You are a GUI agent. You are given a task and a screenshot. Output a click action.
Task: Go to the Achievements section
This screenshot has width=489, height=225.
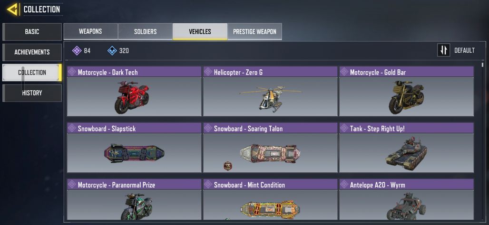tap(32, 52)
